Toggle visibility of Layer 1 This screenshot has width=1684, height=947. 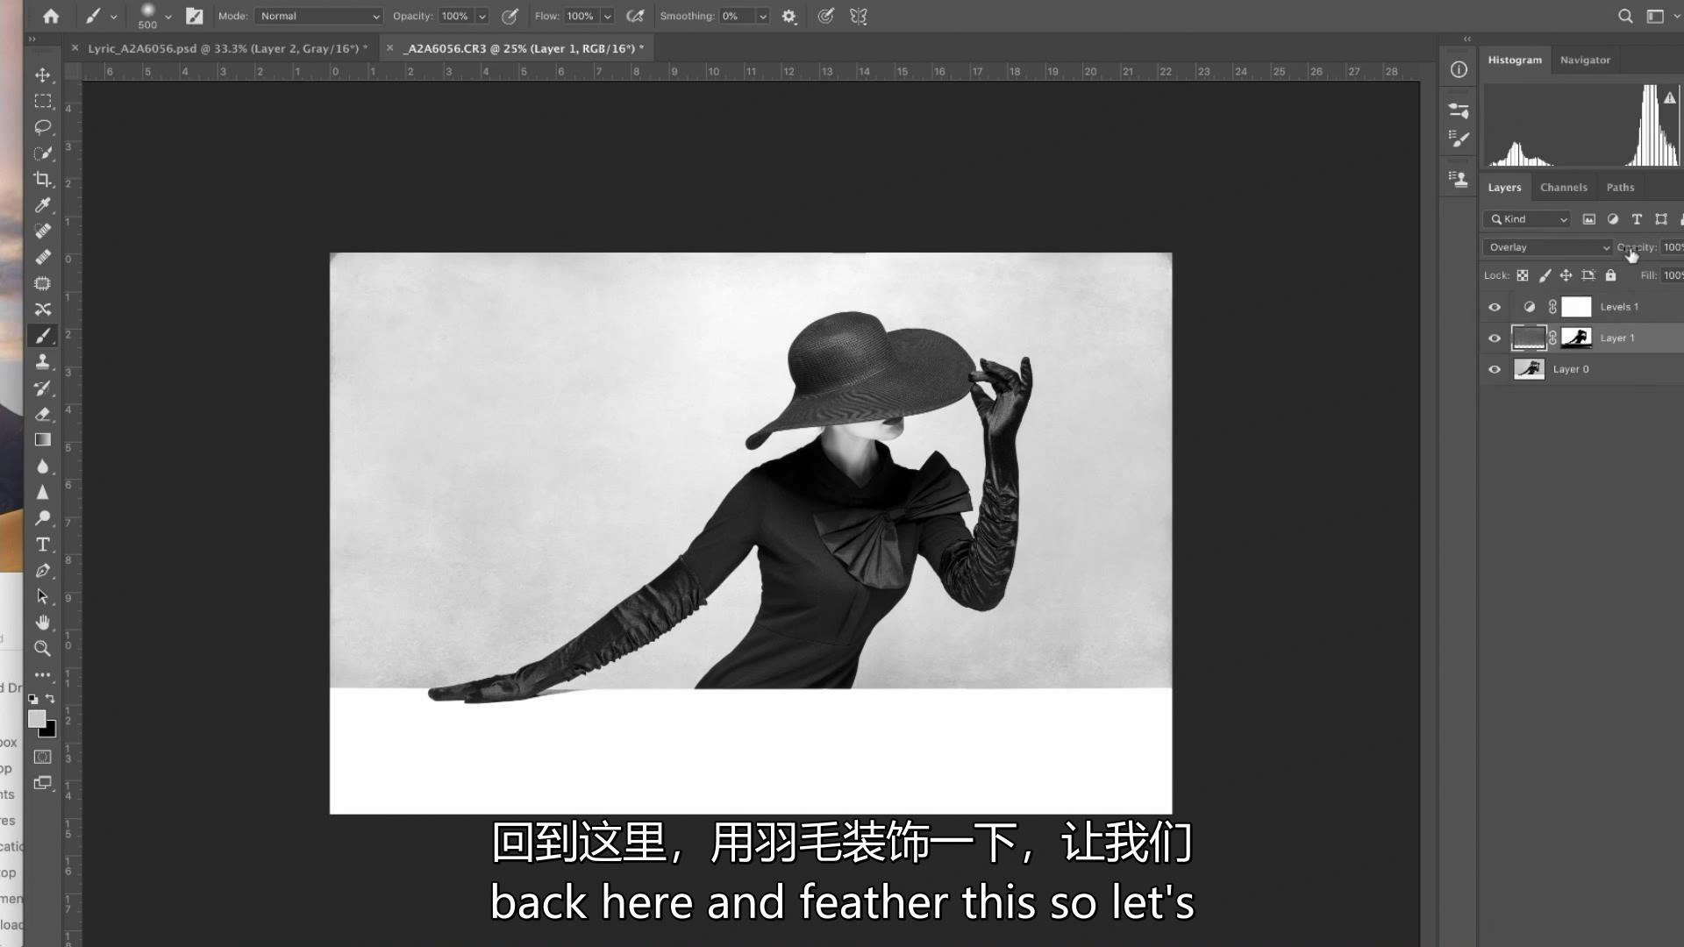(x=1495, y=338)
